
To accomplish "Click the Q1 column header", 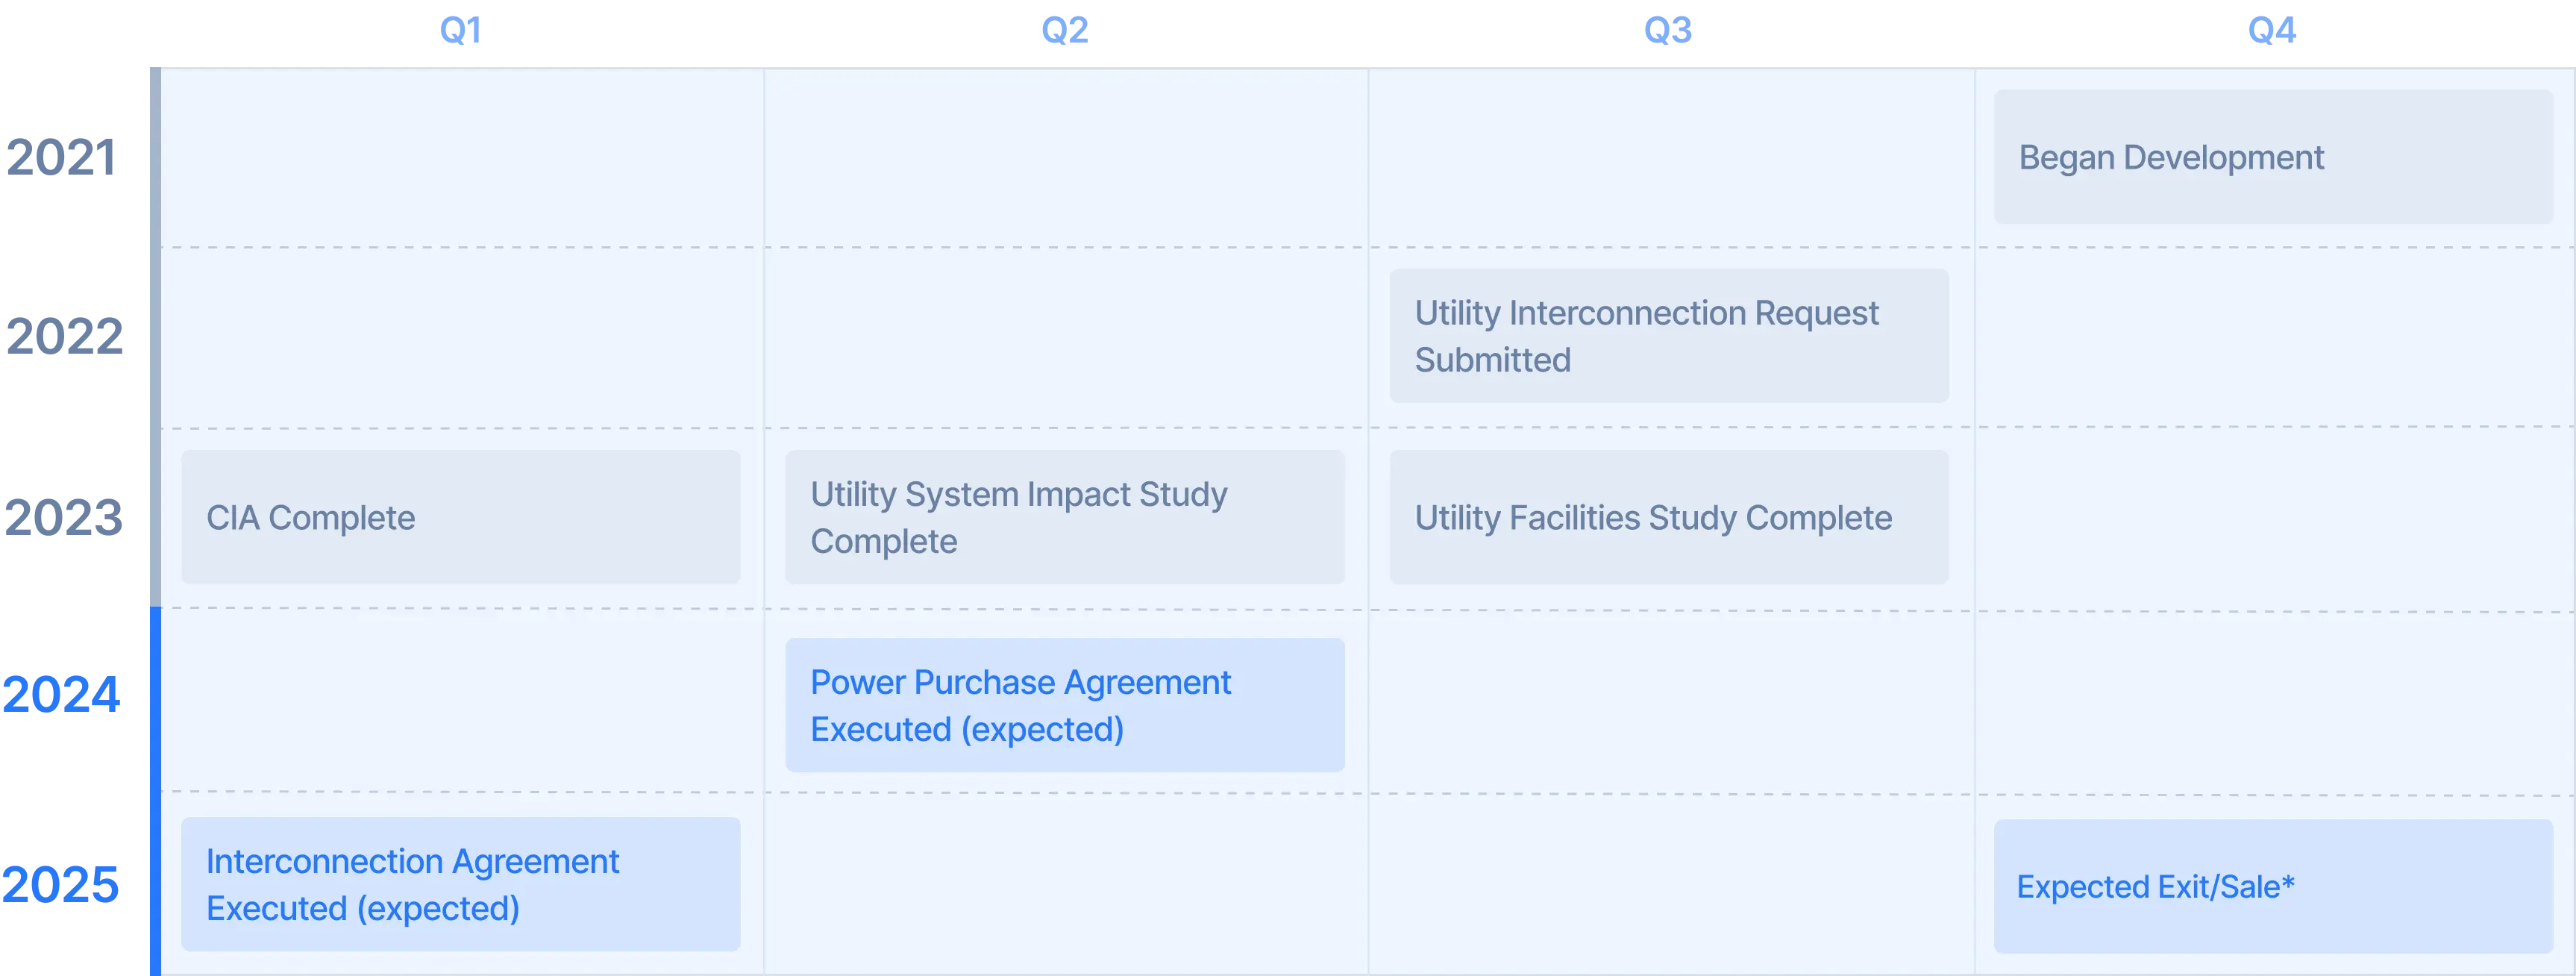I will (460, 30).
